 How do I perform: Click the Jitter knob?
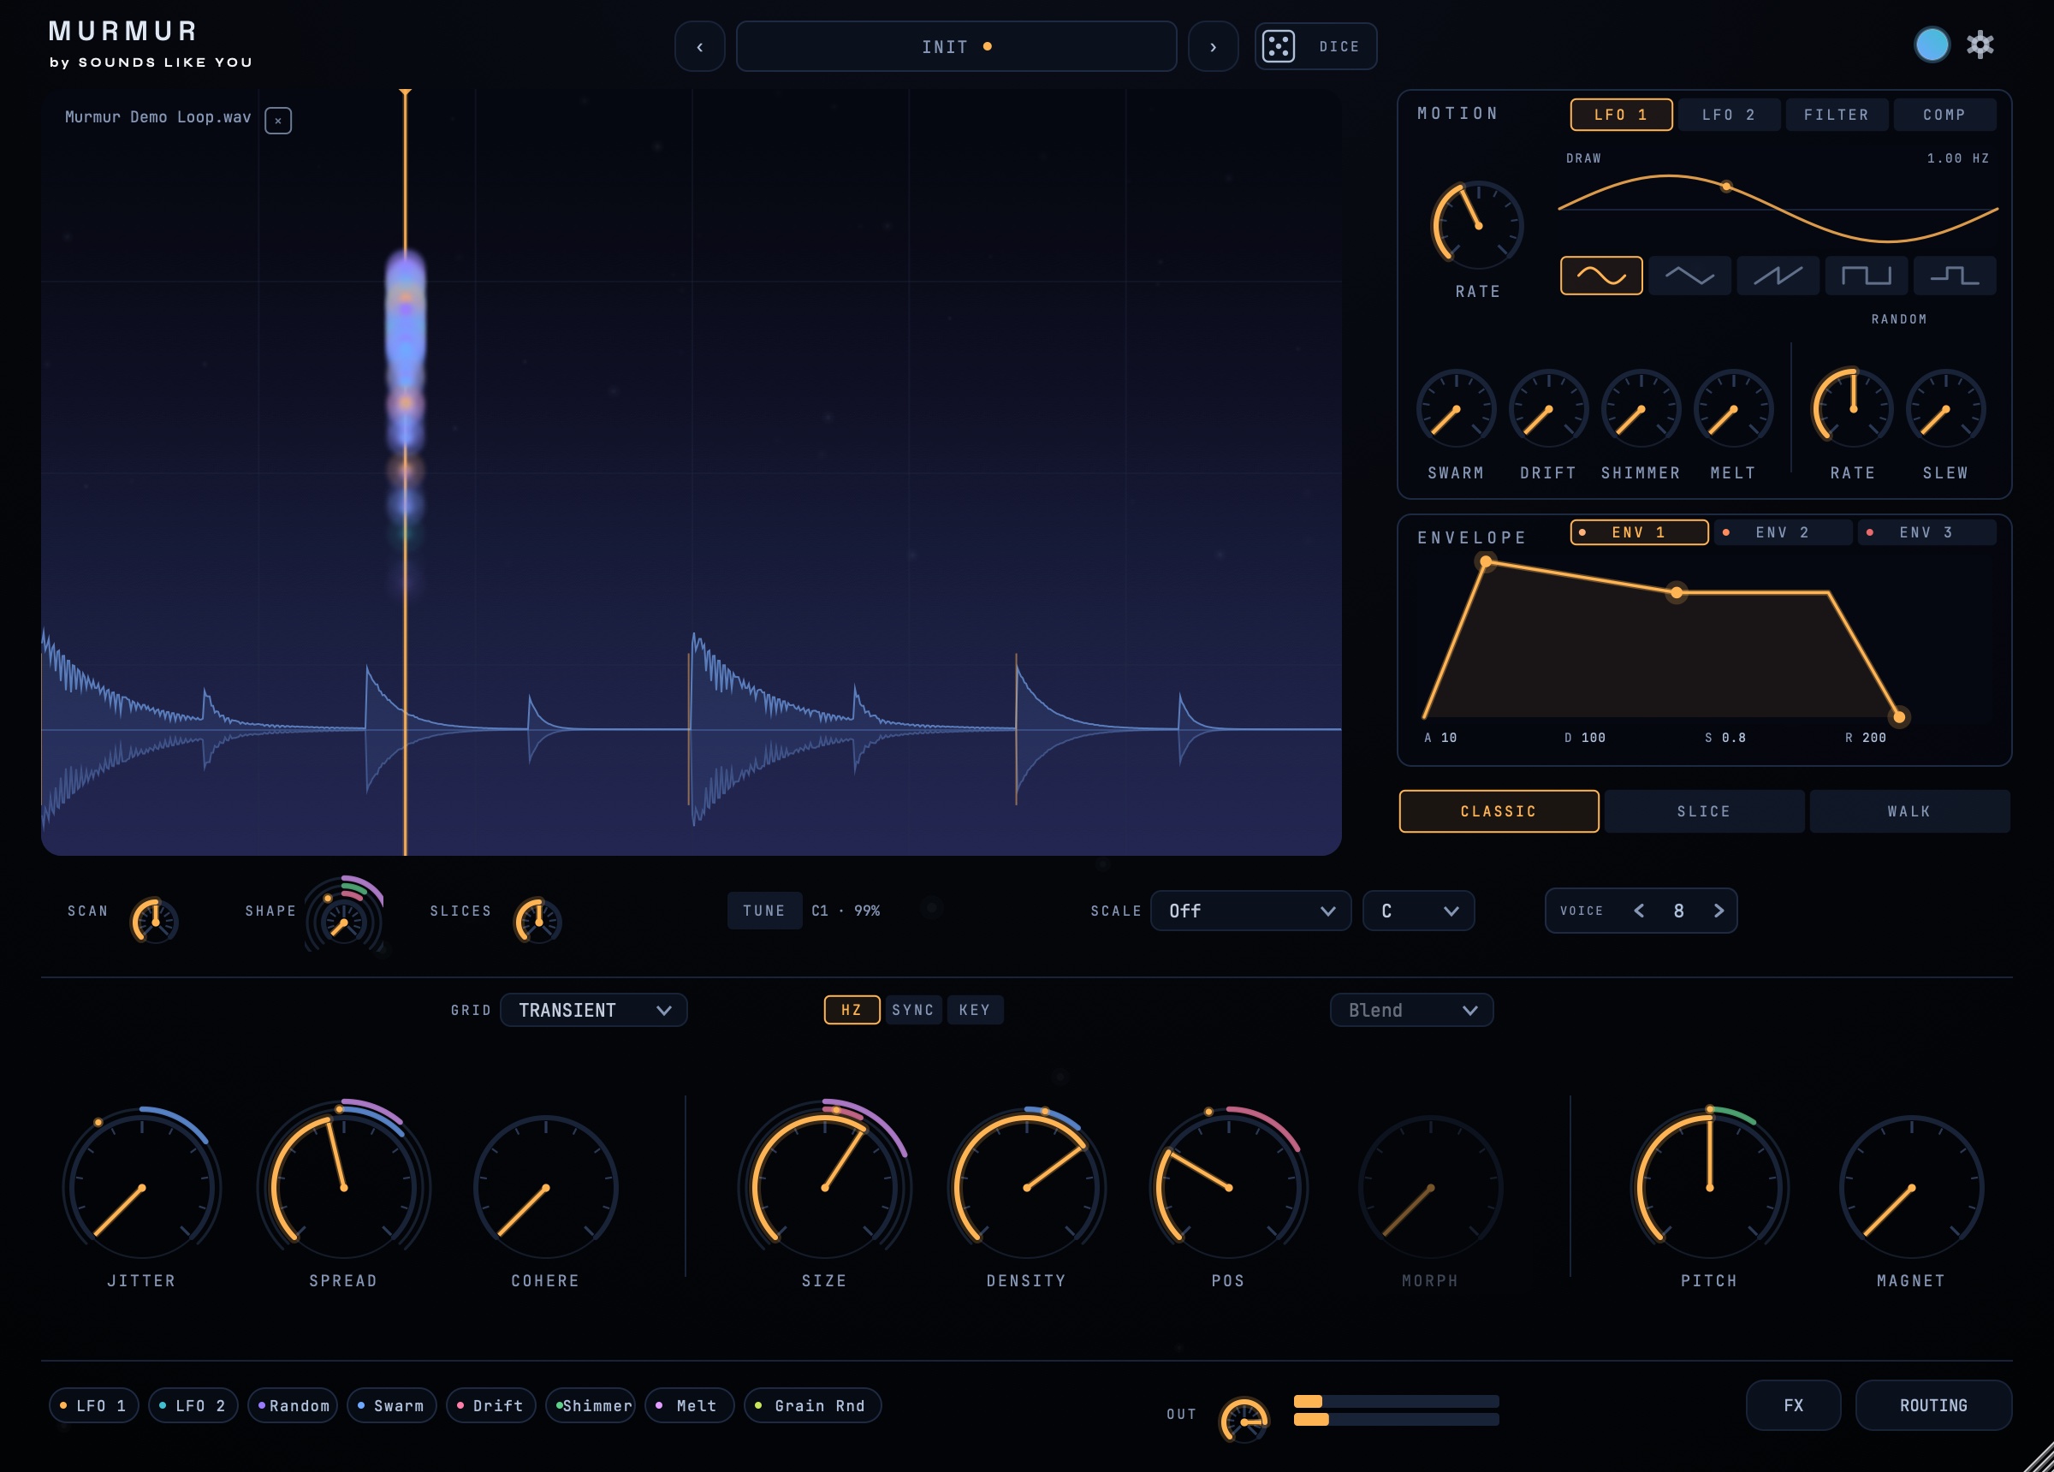141,1187
